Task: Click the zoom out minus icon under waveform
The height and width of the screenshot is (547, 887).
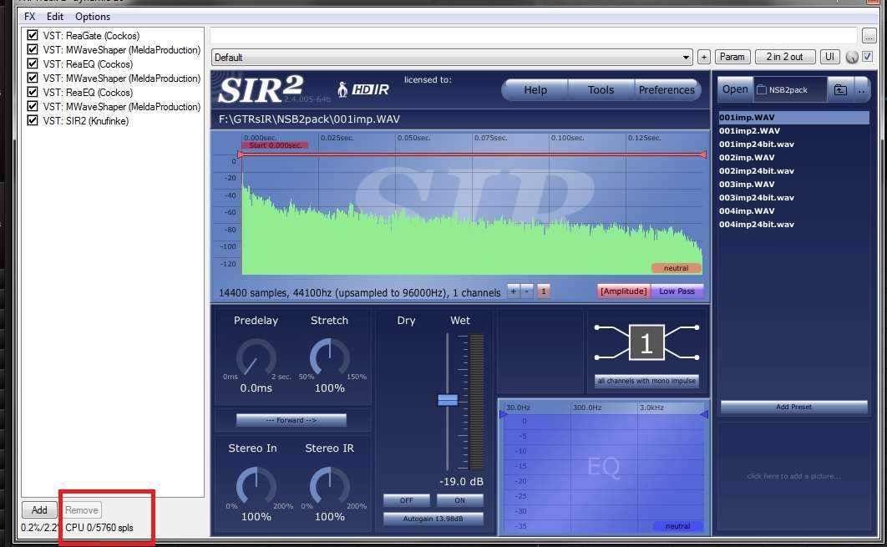Action: tap(526, 291)
